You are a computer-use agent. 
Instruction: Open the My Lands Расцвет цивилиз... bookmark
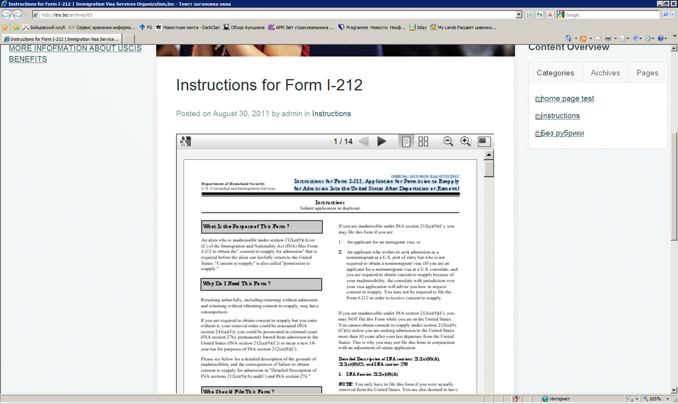click(463, 27)
